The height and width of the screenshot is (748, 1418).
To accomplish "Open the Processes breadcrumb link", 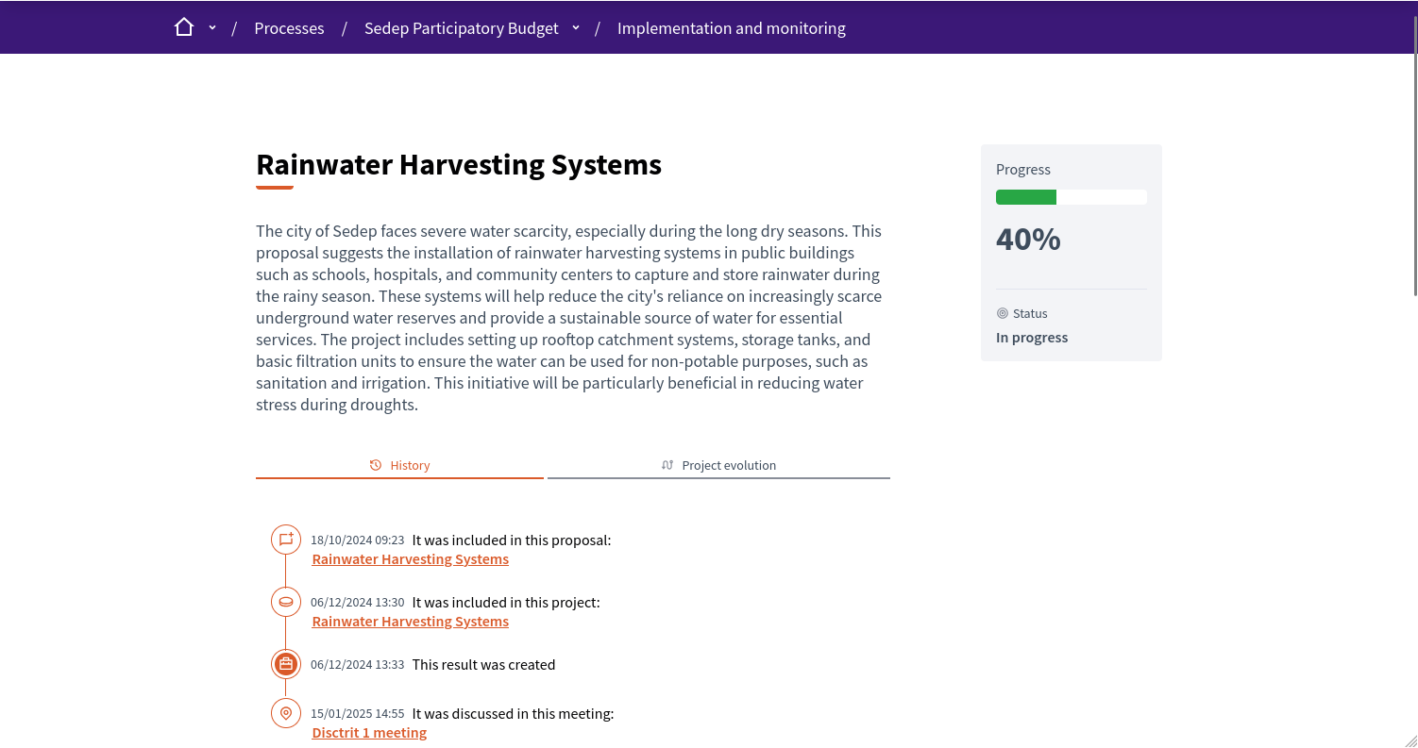I will pyautogui.click(x=289, y=28).
